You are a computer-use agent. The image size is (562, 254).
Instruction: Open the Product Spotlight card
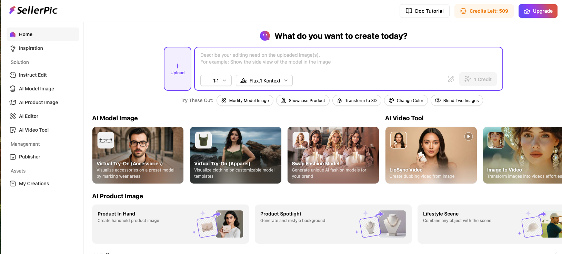333,224
